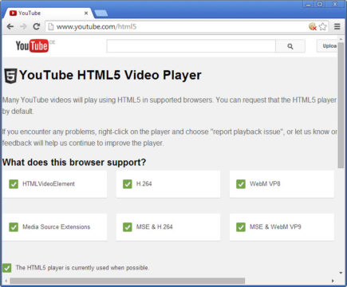Click the YouTube search magnifier button
Screen dimensions: 347x287
click(x=290, y=46)
